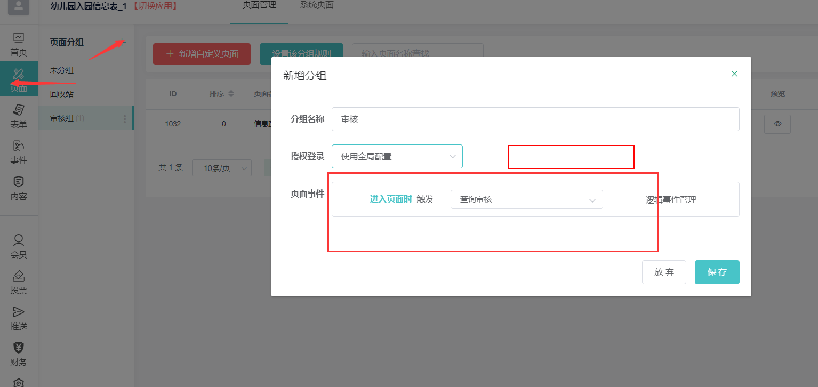818x387 pixels.
Task: Select the 页面 sidebar icon
Action: point(19,80)
